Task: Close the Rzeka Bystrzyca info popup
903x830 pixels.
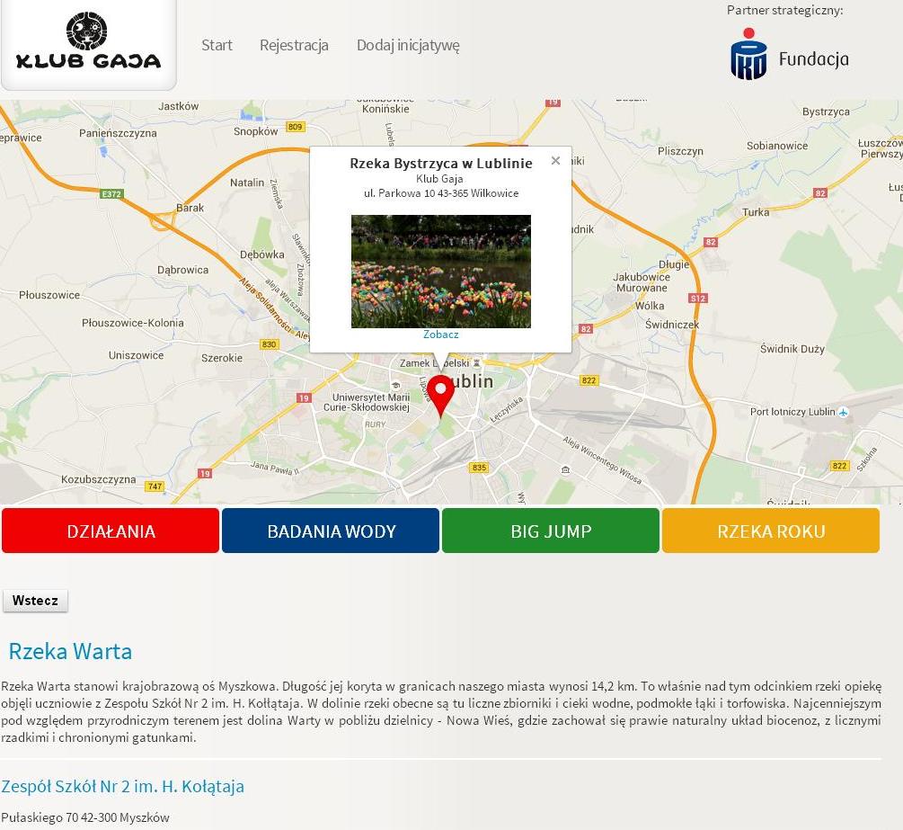Action: [x=555, y=160]
